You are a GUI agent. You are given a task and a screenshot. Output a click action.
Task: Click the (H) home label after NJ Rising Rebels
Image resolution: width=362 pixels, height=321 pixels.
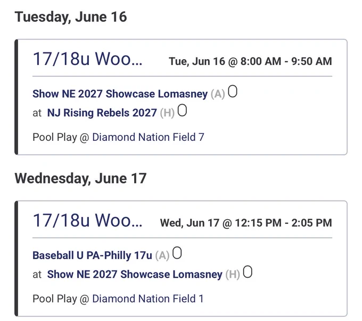point(167,113)
